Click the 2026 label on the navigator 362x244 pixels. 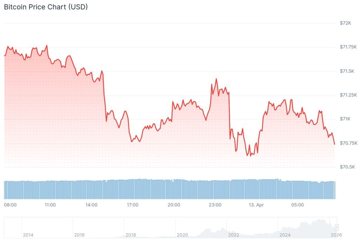pos(336,235)
